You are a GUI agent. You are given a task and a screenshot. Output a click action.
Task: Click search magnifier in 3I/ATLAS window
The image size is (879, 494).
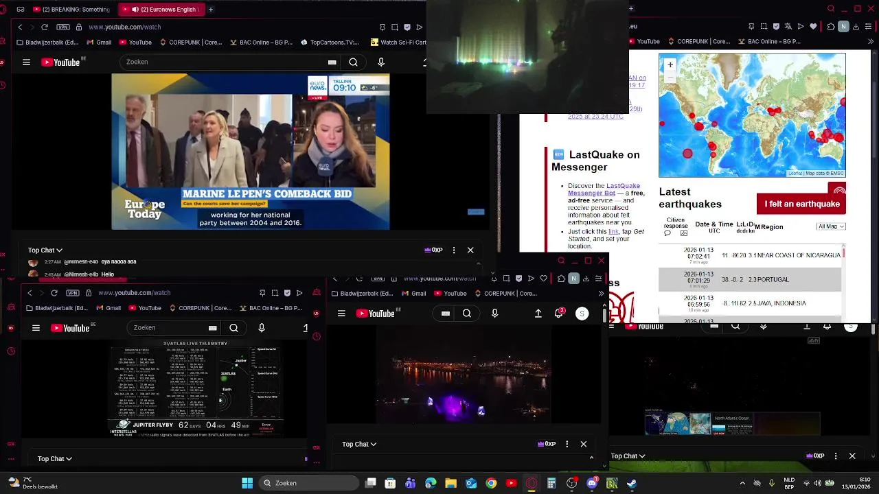point(233,328)
